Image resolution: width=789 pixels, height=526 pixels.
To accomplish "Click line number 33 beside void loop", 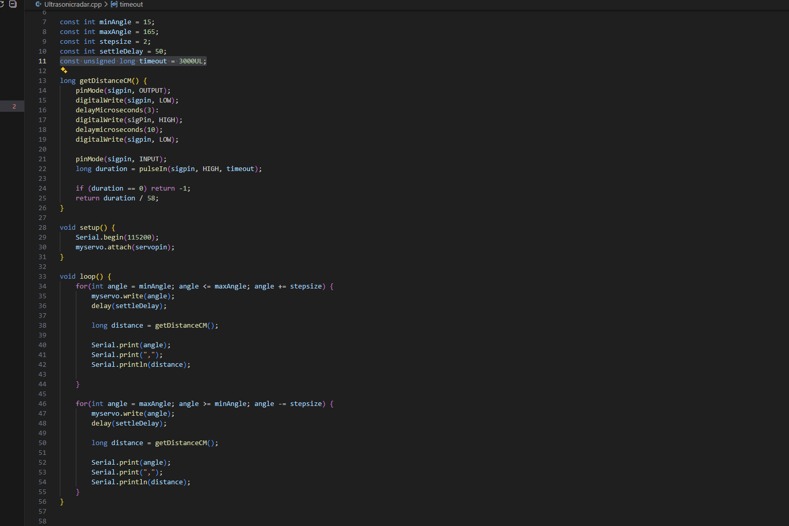I will 42,276.
